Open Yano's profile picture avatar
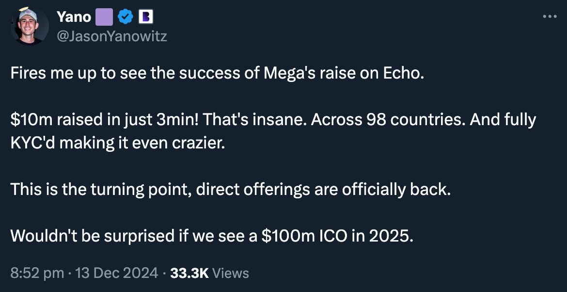 click(x=30, y=26)
